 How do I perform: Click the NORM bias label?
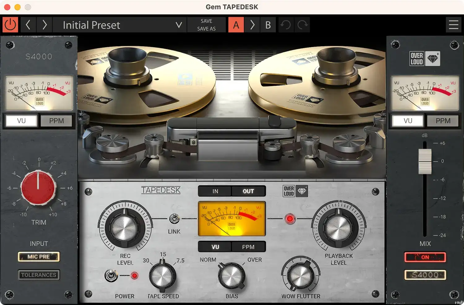[208, 260]
